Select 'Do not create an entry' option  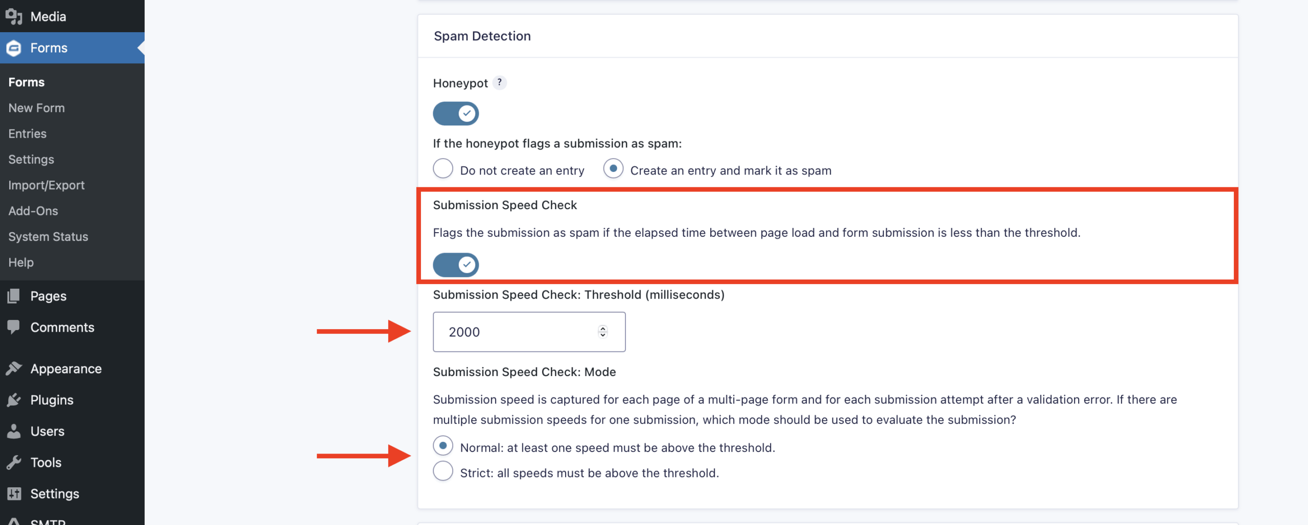tap(442, 168)
